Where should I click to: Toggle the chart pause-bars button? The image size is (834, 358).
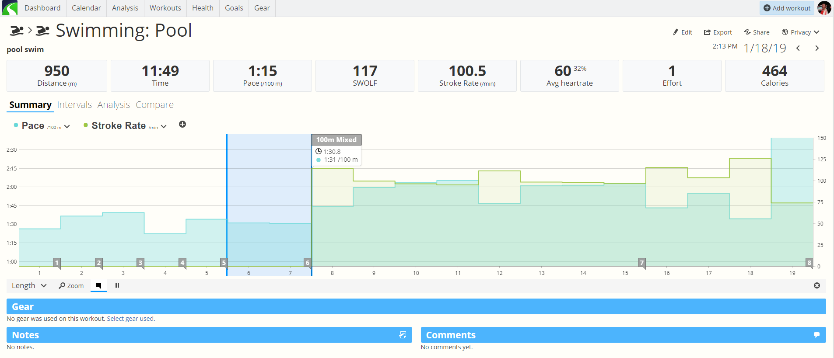tap(117, 285)
